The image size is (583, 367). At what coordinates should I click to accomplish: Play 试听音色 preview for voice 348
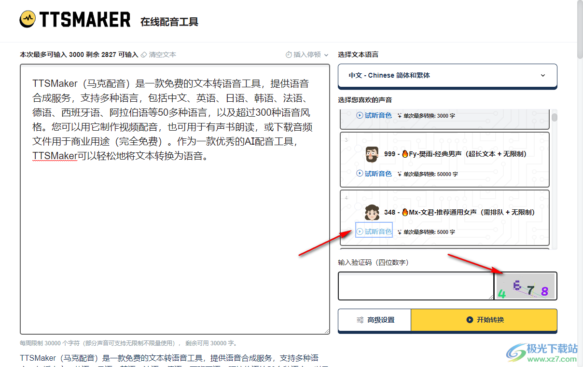[x=374, y=231]
